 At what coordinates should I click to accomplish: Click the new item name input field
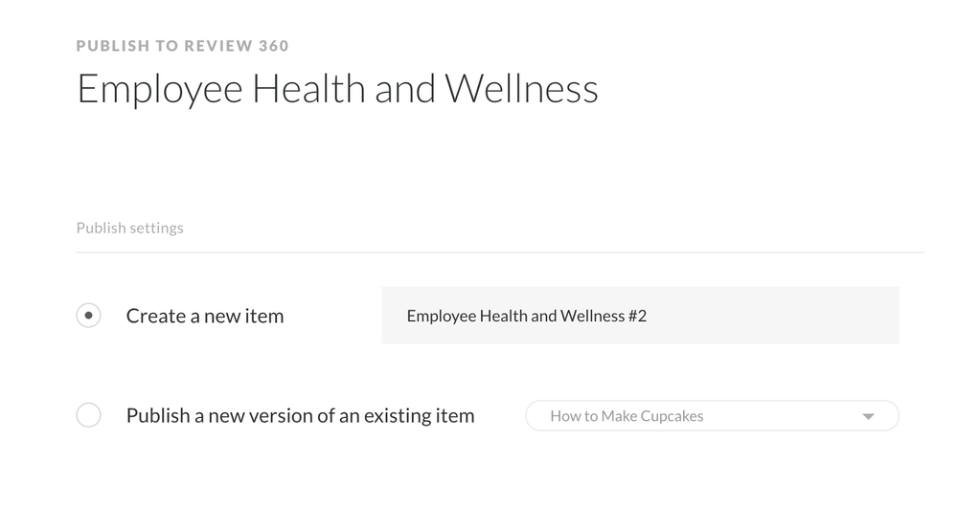click(640, 316)
